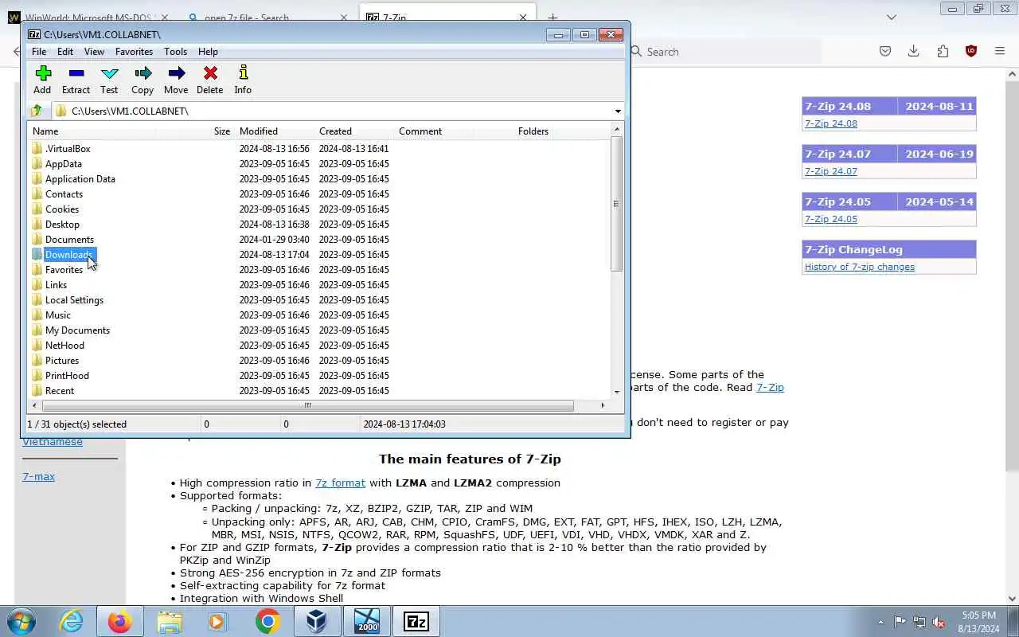This screenshot has width=1019, height=637.
Task: Sort by the Modified column header
Action: tap(275, 131)
